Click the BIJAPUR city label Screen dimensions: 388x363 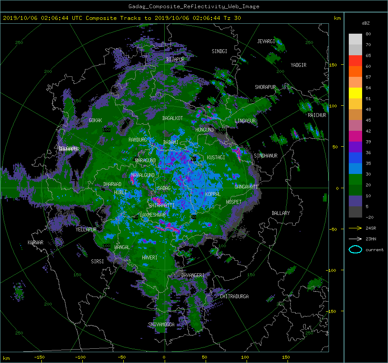pos(175,60)
